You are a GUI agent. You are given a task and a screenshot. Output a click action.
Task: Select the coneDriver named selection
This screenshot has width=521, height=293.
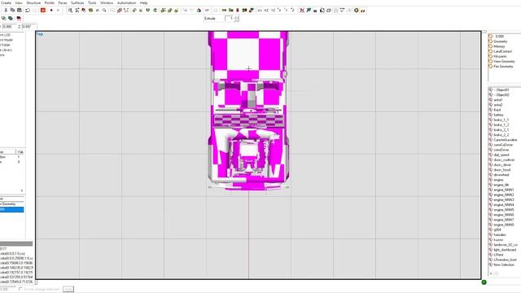pos(501,150)
